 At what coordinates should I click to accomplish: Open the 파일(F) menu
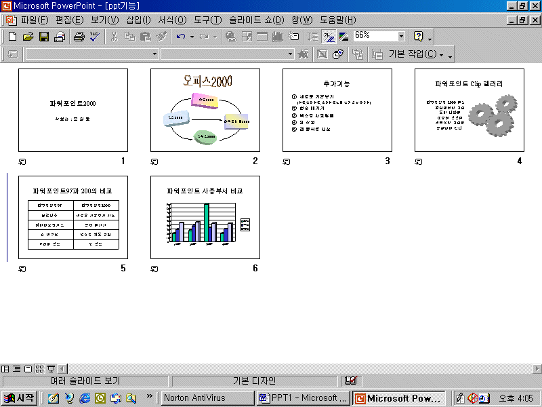pyautogui.click(x=35, y=20)
